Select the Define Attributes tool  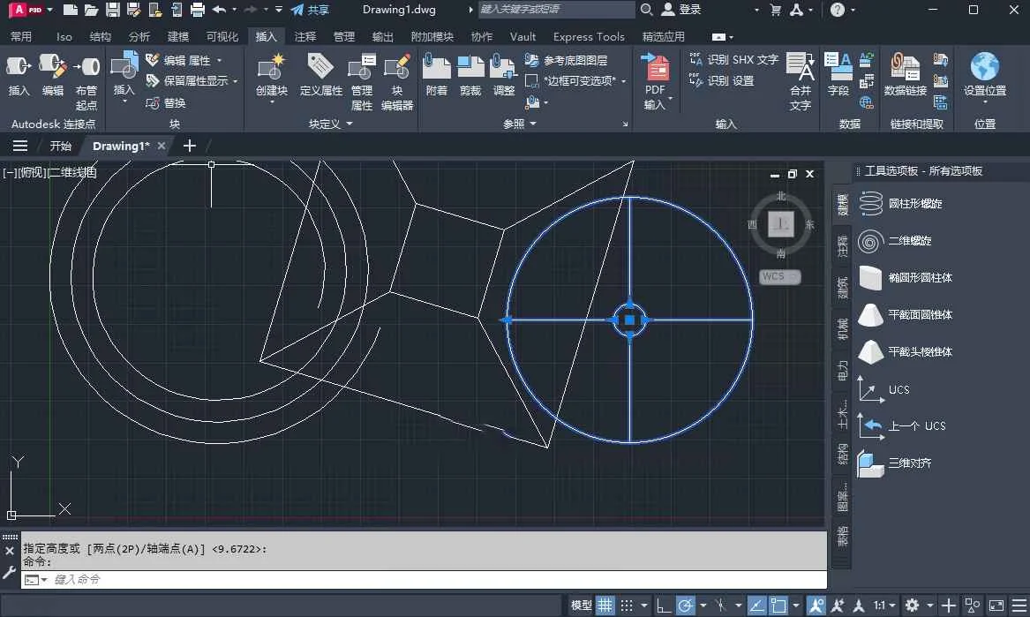(320, 74)
